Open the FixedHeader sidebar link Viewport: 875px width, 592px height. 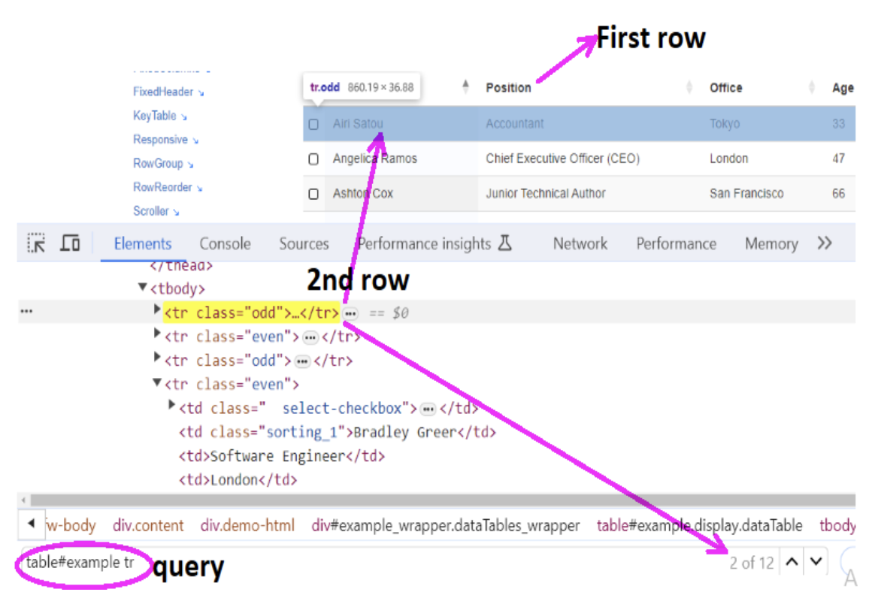[163, 92]
